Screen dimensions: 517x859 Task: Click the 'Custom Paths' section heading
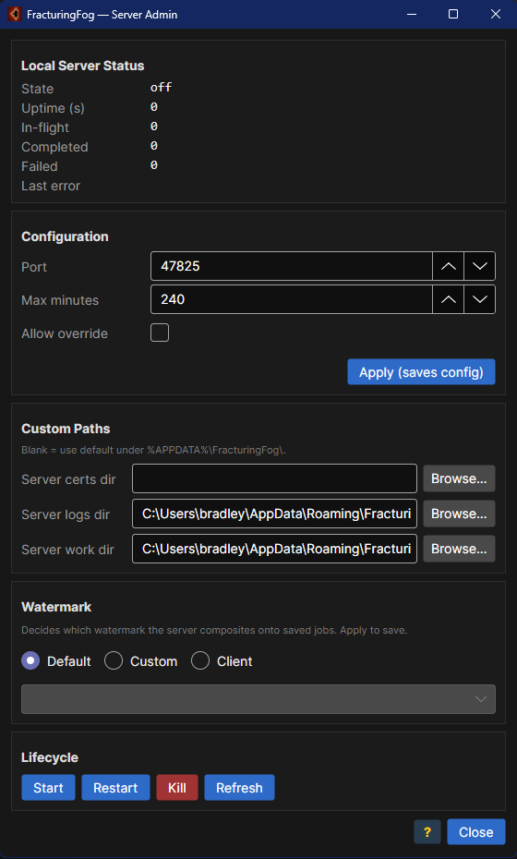pyautogui.click(x=66, y=429)
